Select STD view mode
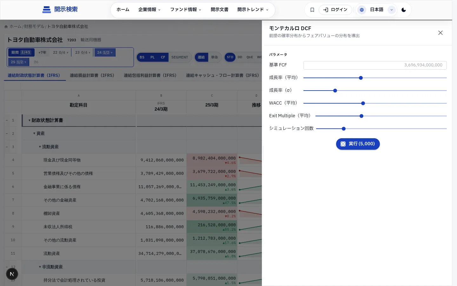 [x=230, y=57]
